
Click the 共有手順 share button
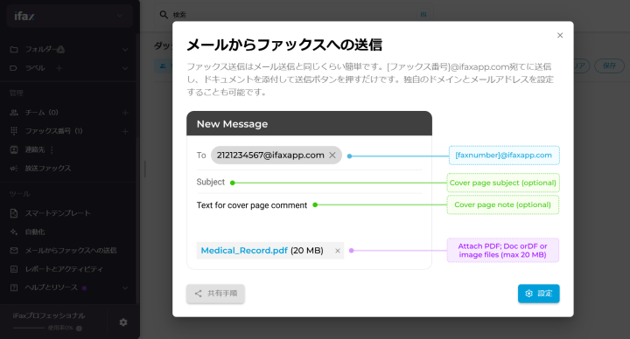[x=215, y=294]
